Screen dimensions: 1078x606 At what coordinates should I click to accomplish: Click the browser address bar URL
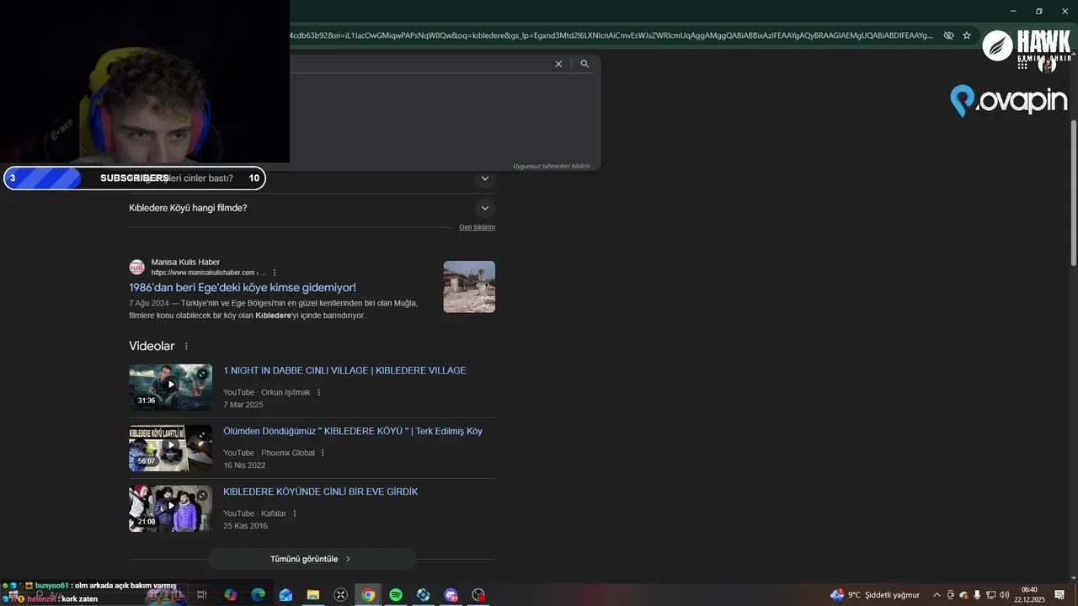point(611,35)
